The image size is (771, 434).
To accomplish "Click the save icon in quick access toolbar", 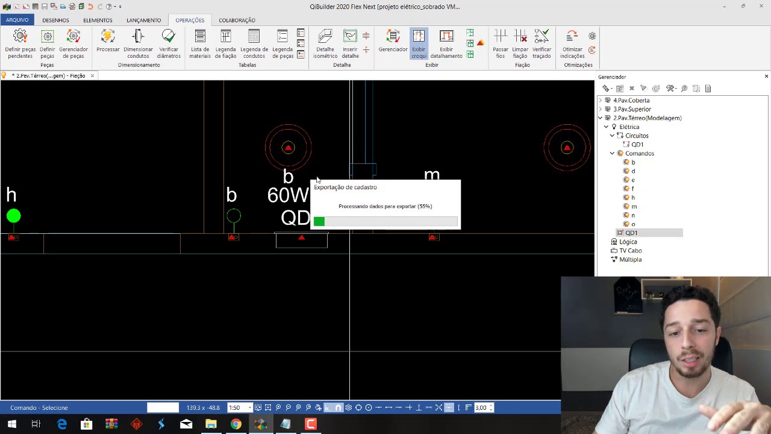I will pos(45,7).
